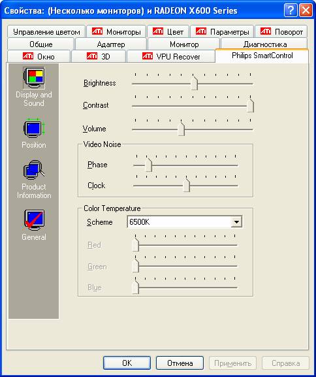Select the Philips SmartControl tab
Viewport: 316px width, 377px height.
coord(262,56)
